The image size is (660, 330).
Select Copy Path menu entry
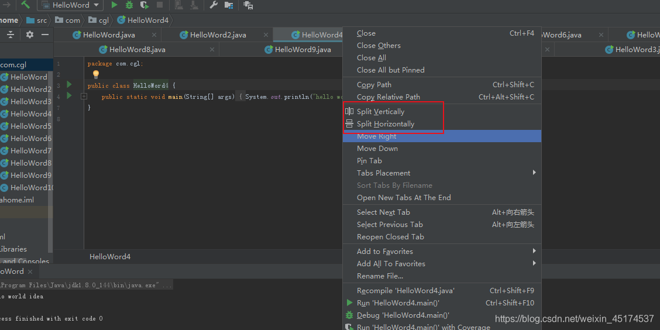442,85
